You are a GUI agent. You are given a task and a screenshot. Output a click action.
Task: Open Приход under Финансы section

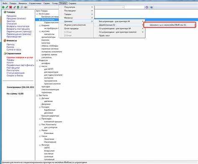pyautogui.click(x=10, y=44)
